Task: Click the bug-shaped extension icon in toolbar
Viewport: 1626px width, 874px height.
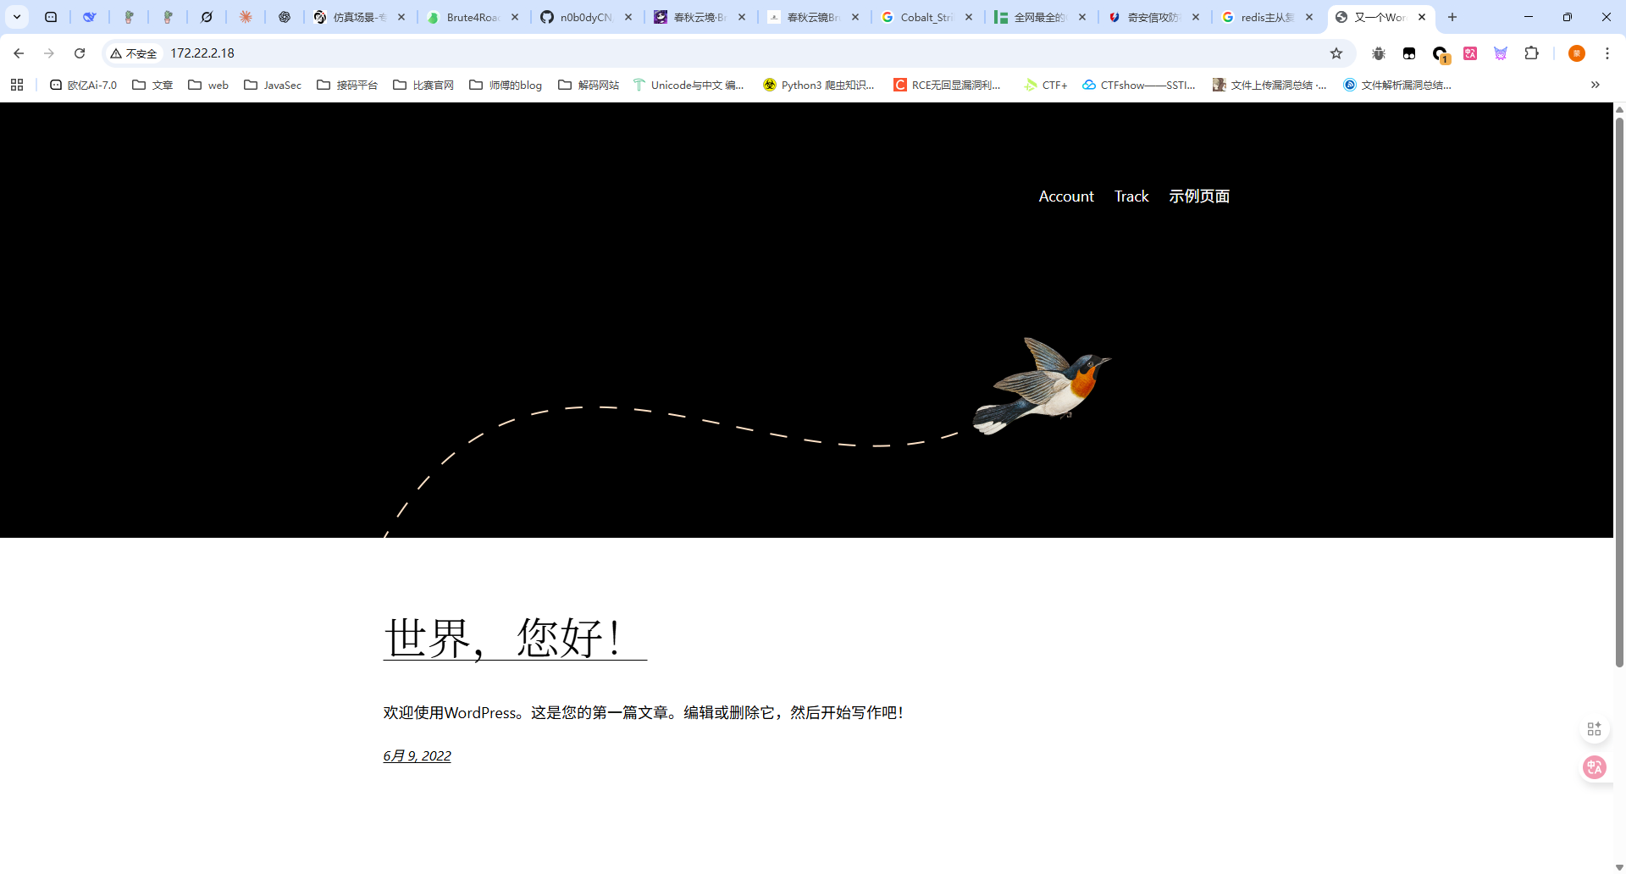Action: click(1379, 53)
